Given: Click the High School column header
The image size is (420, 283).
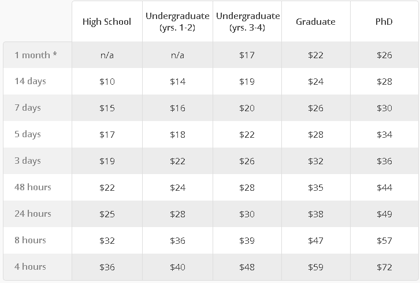Looking at the screenshot, I should point(107,22).
